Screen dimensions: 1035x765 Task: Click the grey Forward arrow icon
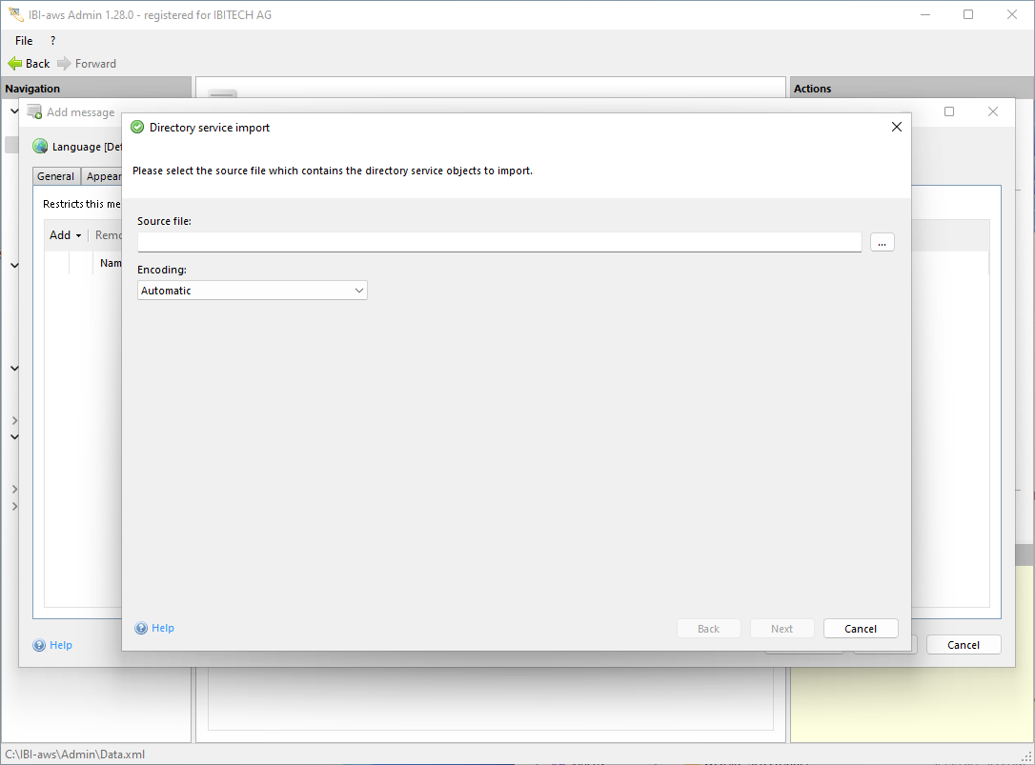(x=64, y=64)
